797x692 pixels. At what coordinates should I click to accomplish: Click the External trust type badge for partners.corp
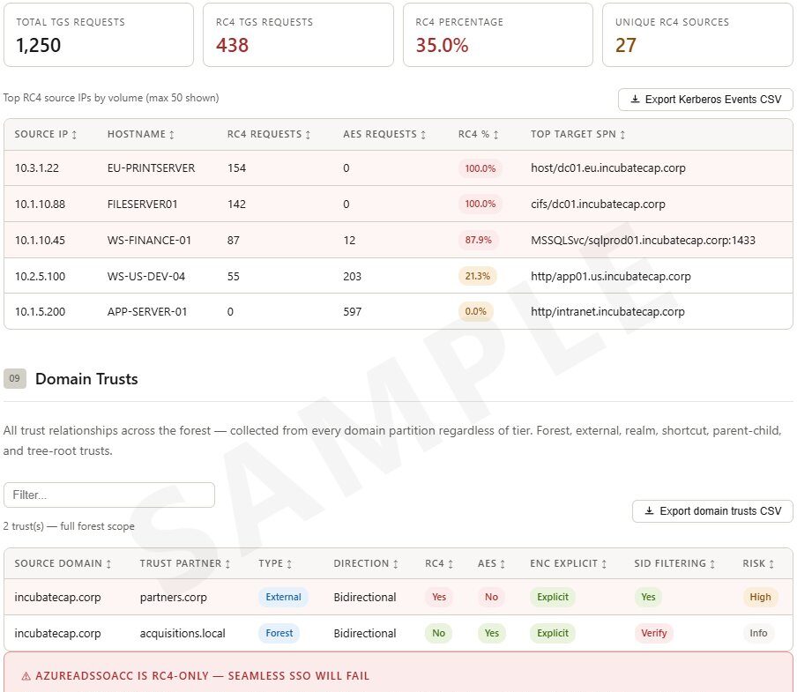283,597
